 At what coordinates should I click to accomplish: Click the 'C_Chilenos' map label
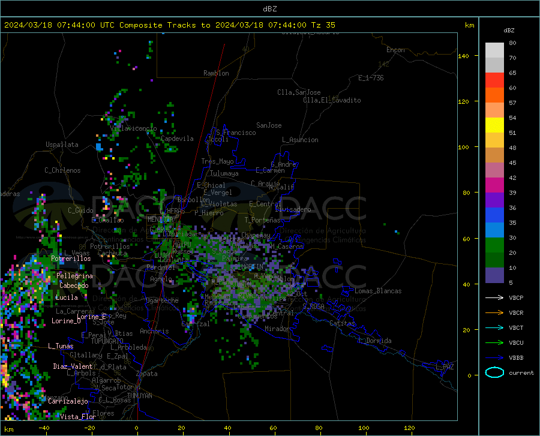click(62, 170)
